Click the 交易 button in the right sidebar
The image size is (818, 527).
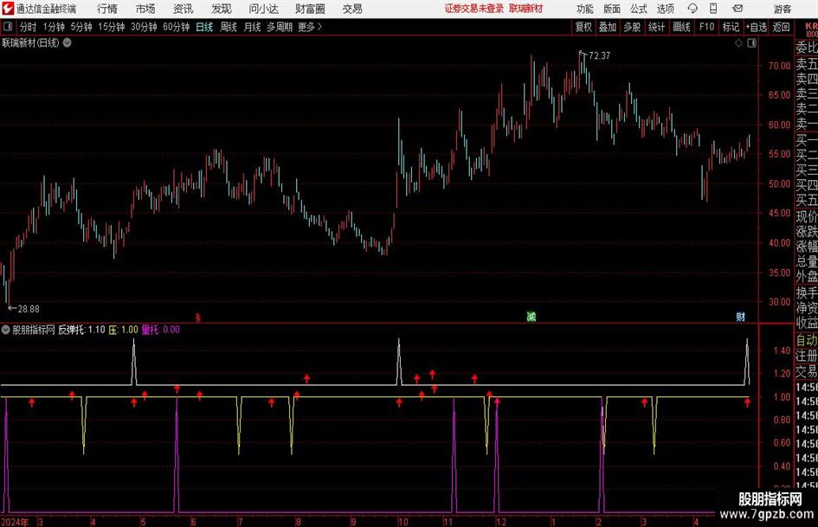pos(807,371)
